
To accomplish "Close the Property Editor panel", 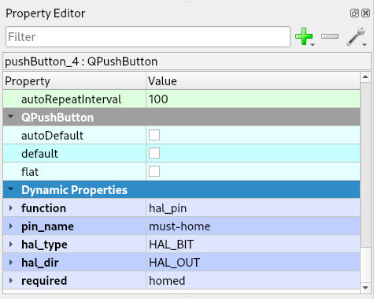I will 365,13.
